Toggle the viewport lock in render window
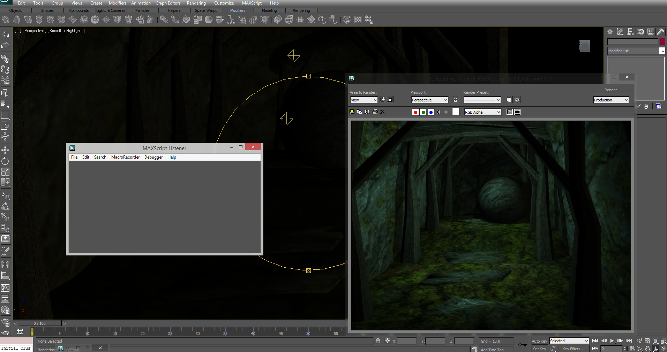This screenshot has width=667, height=352. pyautogui.click(x=455, y=100)
